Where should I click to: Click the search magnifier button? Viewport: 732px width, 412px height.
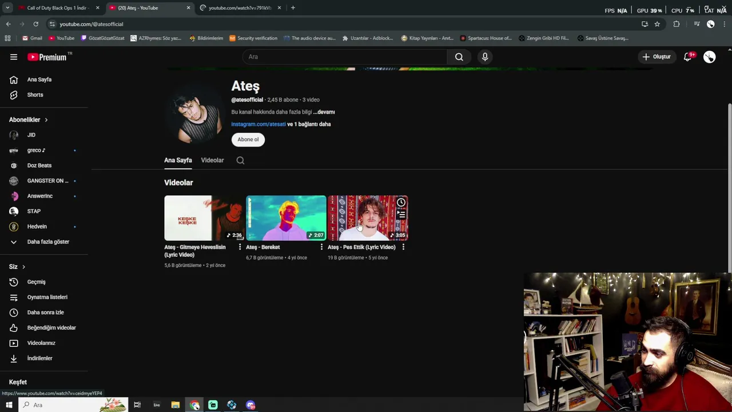[x=459, y=57]
